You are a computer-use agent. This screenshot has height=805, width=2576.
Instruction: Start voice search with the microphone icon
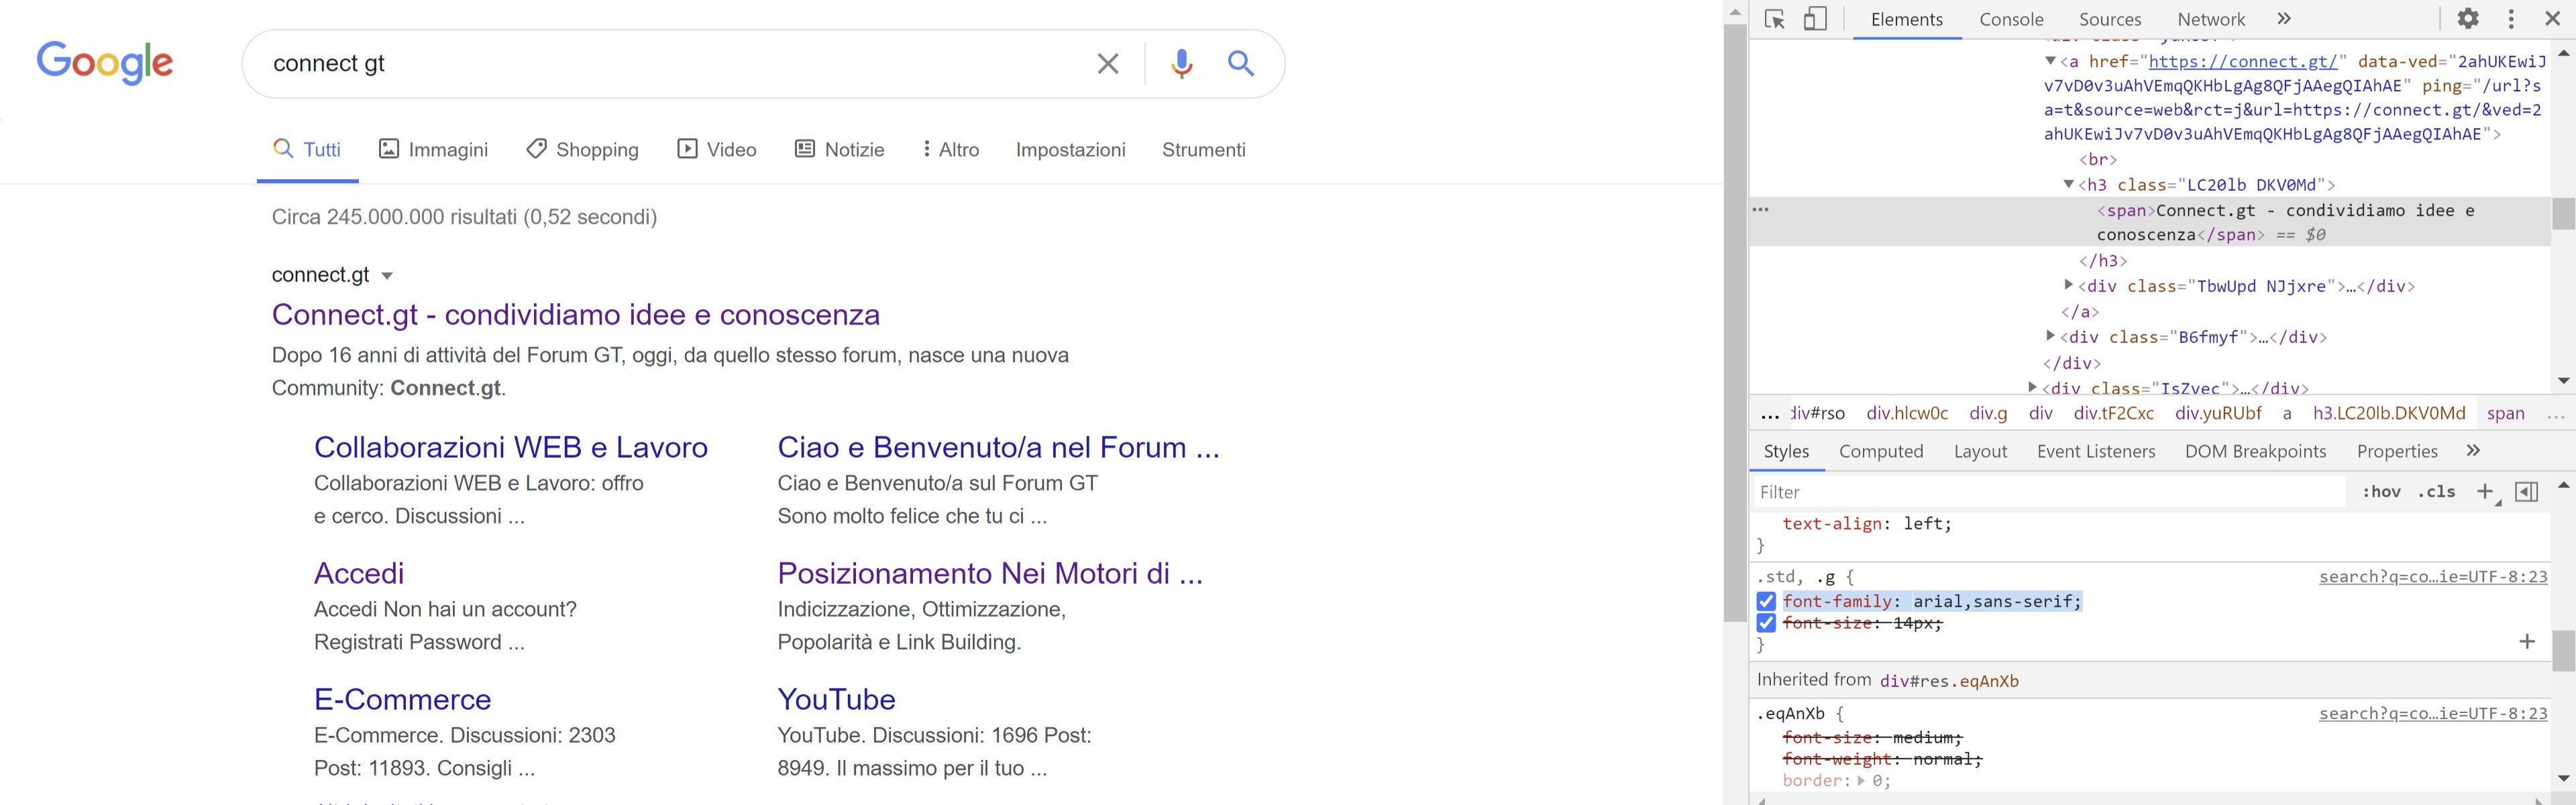(x=1181, y=64)
